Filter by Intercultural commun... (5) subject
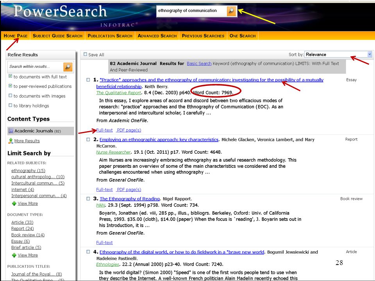 coord(38,183)
